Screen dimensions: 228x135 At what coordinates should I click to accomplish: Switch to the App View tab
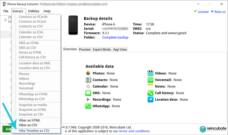pyautogui.click(x=120, y=50)
